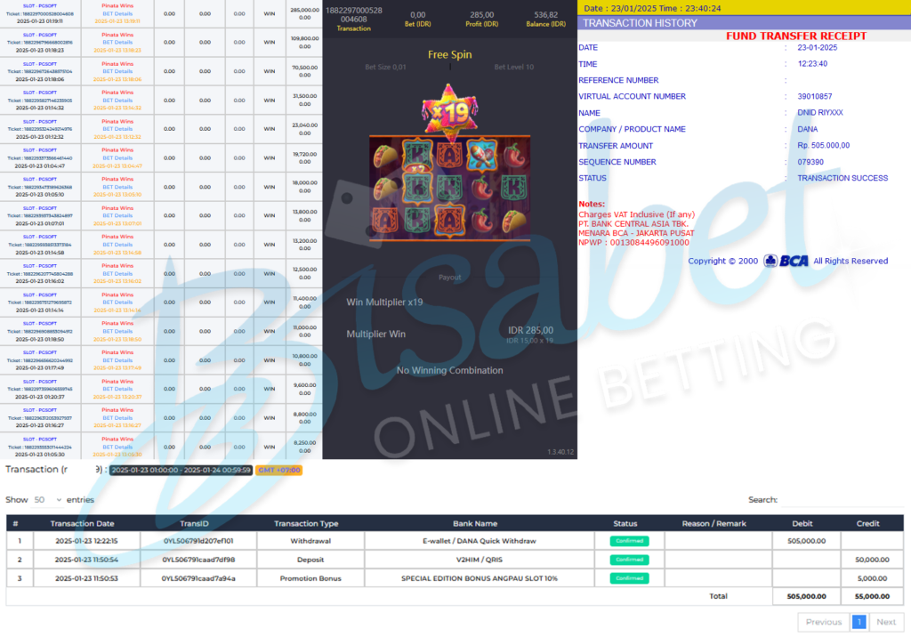Click the date range filter 2025-01-23 to 2025-01-24
This screenshot has height=637, width=911.
click(x=181, y=470)
